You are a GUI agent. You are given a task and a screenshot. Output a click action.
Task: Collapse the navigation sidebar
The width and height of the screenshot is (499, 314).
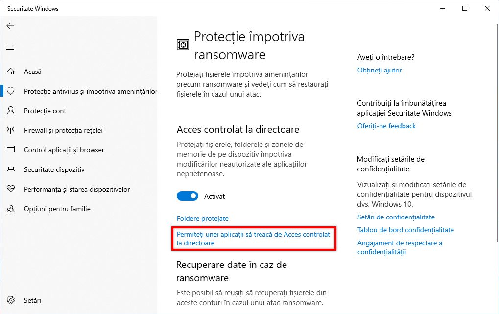tap(10, 48)
